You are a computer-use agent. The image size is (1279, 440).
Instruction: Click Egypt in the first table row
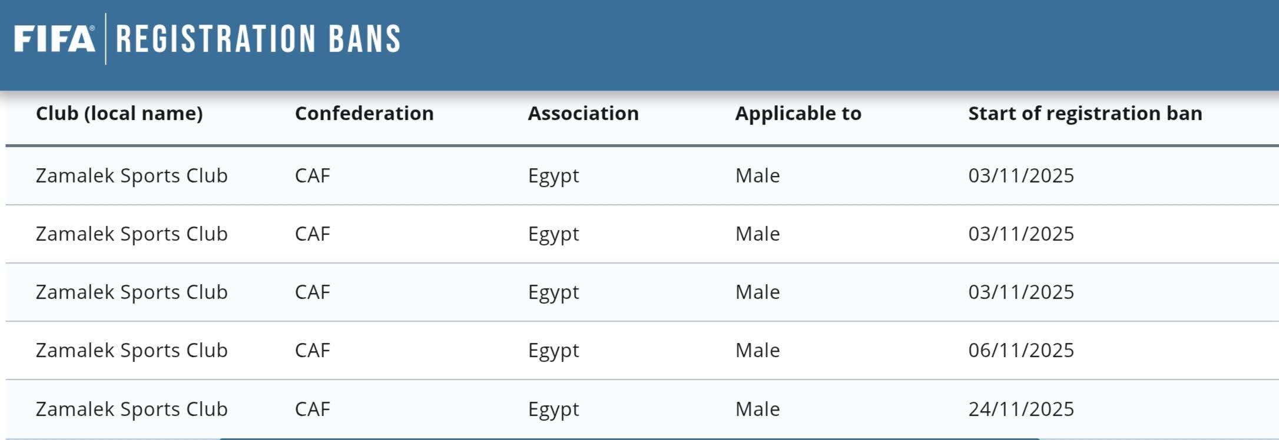click(x=553, y=176)
